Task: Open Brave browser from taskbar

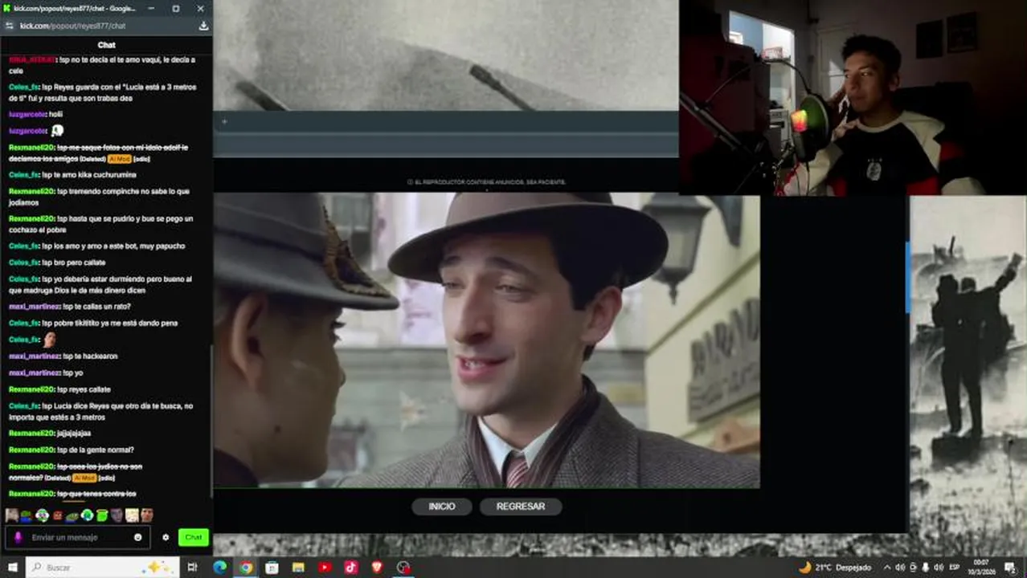Action: click(x=377, y=568)
